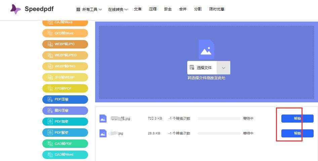Click the OFD转Word sidebar icon
Viewport: 318px width, 161px height.
click(x=50, y=33)
